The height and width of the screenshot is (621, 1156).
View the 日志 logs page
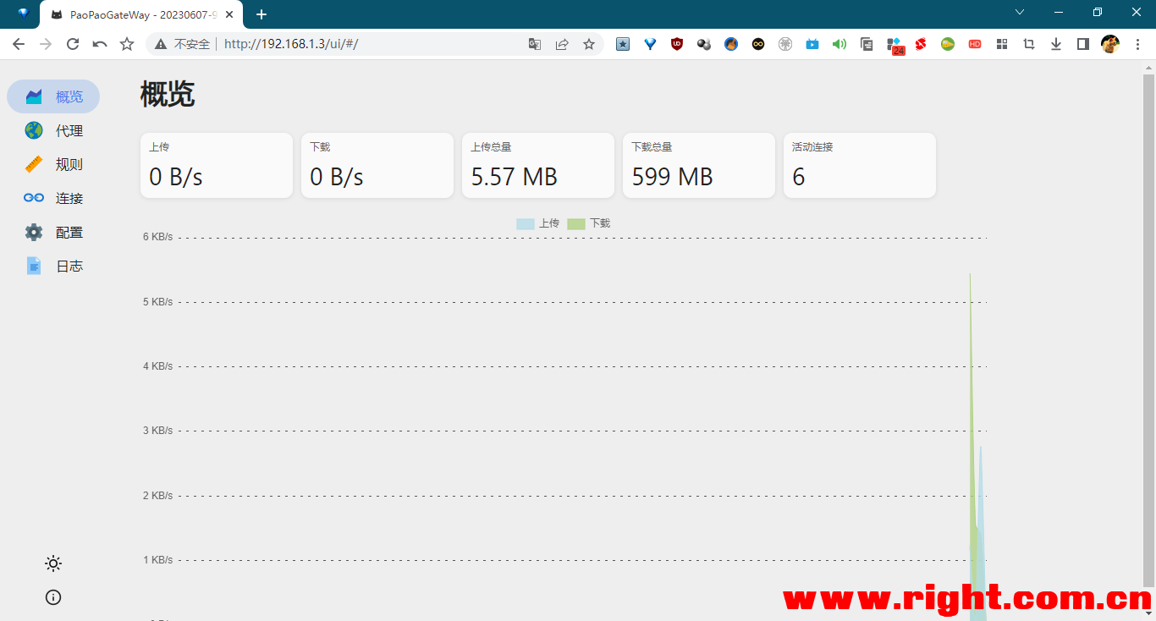53,266
